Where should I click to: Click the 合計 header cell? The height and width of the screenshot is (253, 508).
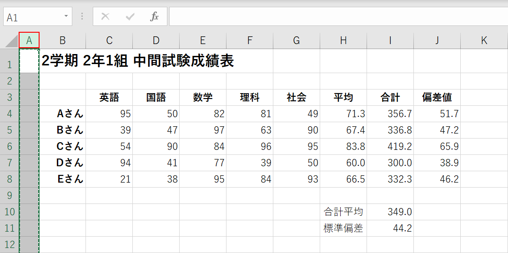[x=390, y=97]
